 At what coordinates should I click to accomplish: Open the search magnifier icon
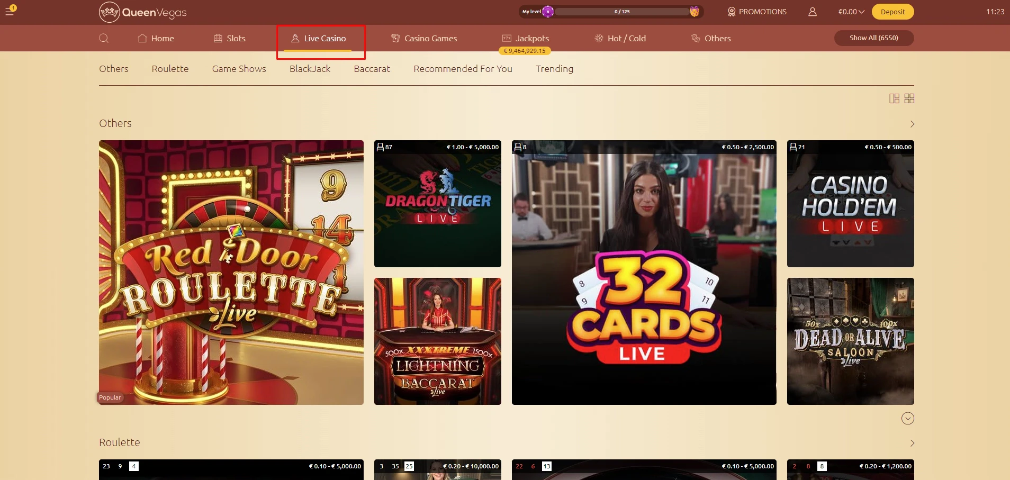point(104,38)
